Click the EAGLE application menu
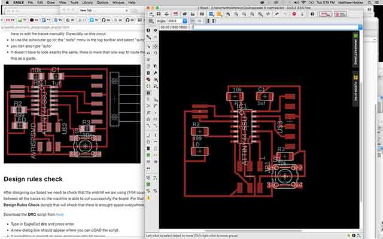 click(19, 2)
